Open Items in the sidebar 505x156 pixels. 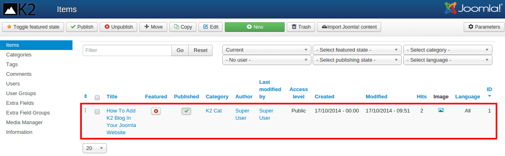[36, 45]
